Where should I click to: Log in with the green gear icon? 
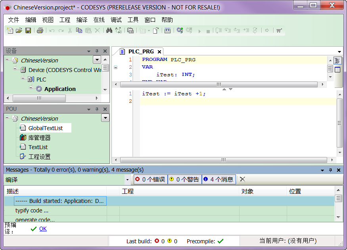[x=180, y=30]
